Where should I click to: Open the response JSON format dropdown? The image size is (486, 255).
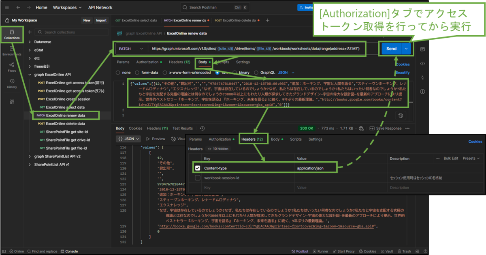[x=128, y=139]
